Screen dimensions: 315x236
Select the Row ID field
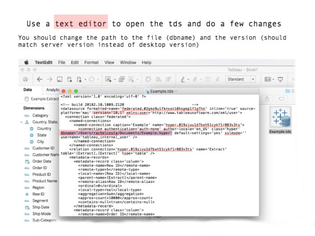click(38, 194)
